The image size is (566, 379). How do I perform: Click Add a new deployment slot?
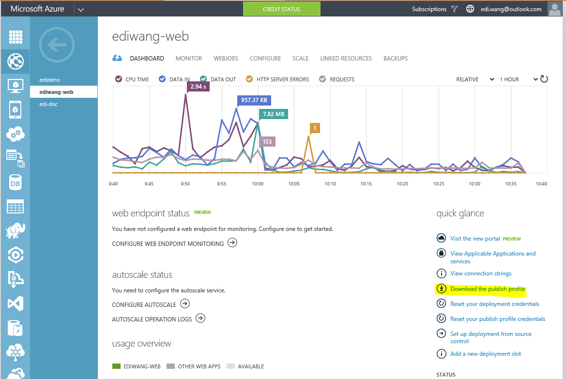point(486,354)
